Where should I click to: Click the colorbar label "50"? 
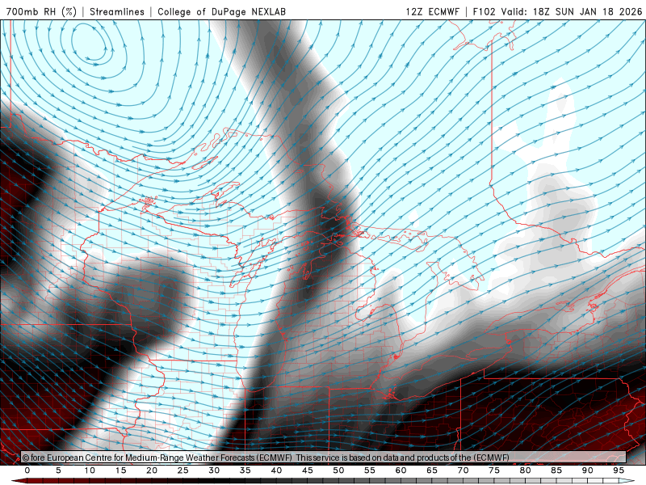pyautogui.click(x=338, y=470)
